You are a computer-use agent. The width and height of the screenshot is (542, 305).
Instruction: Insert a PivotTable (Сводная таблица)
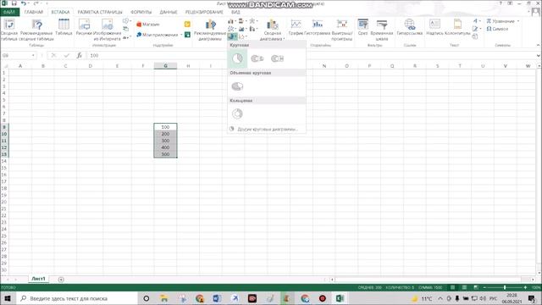[x=9, y=30]
